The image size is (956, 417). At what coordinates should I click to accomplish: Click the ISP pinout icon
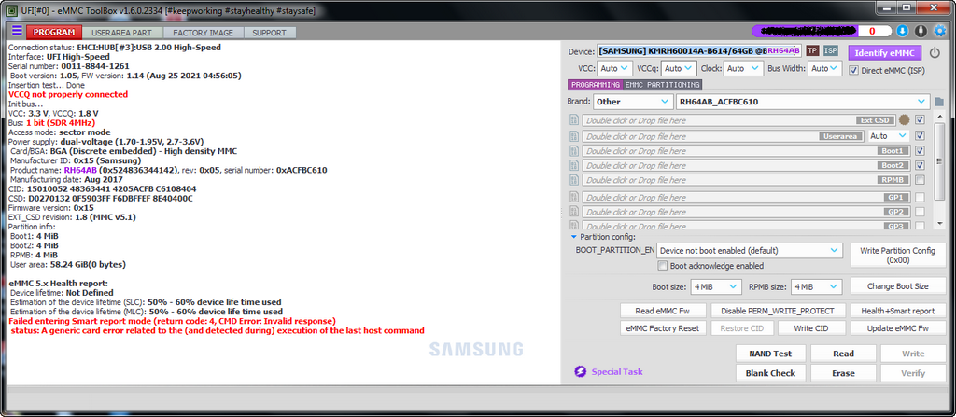(x=830, y=50)
